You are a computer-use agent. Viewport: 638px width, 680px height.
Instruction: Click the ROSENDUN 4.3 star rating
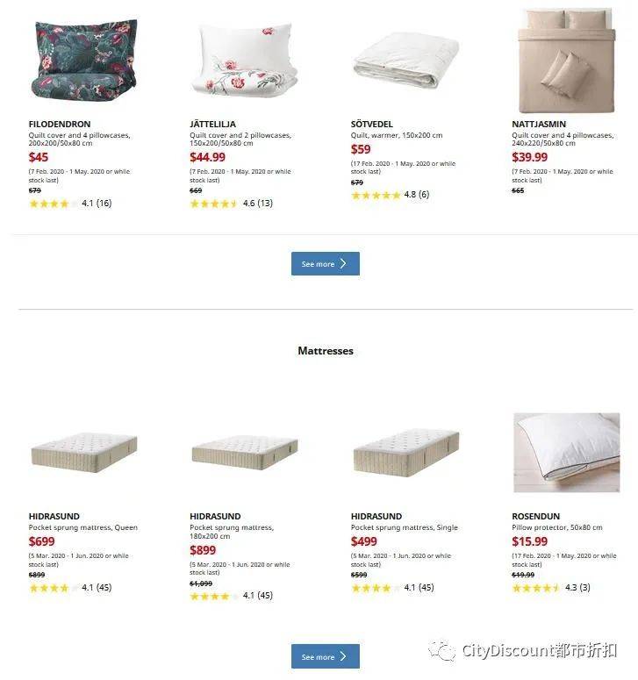pyautogui.click(x=551, y=588)
